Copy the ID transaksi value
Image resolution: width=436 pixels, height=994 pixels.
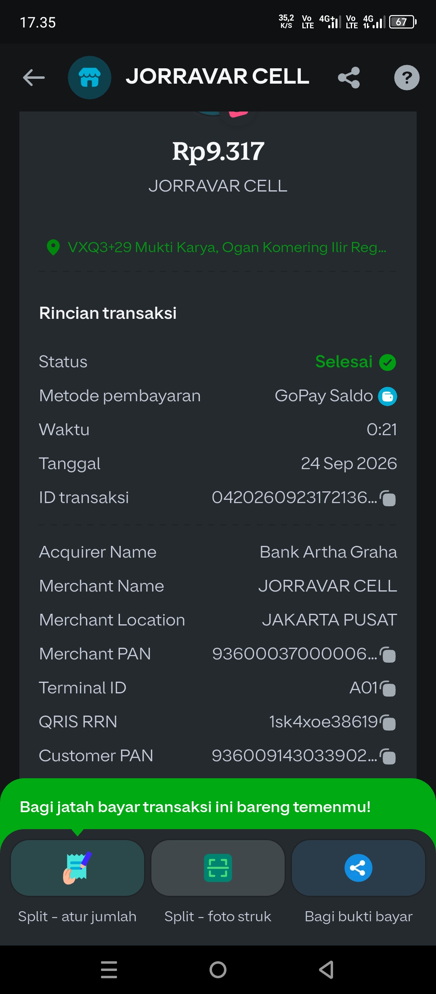tap(388, 498)
